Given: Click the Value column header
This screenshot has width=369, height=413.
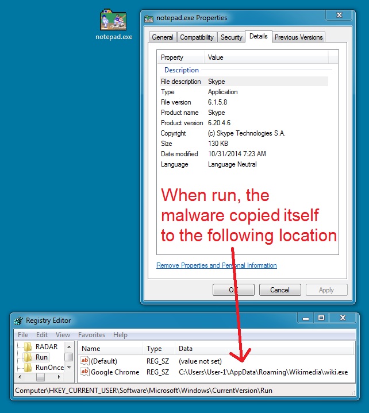Looking at the screenshot, I should pyautogui.click(x=266, y=57).
